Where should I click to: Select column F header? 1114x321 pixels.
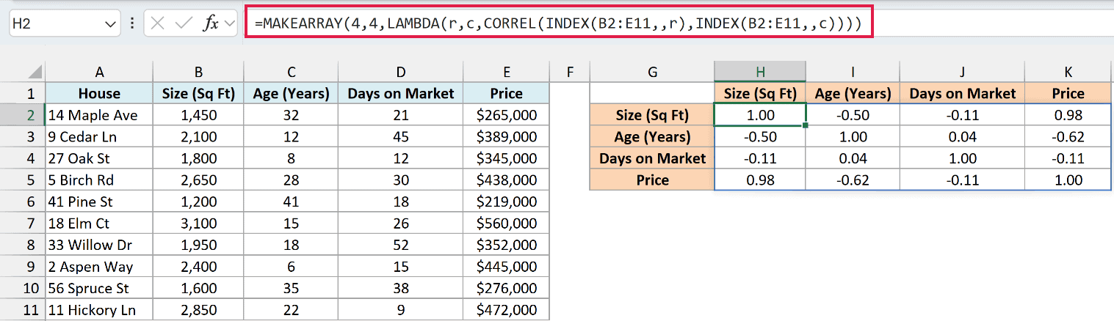coord(569,71)
